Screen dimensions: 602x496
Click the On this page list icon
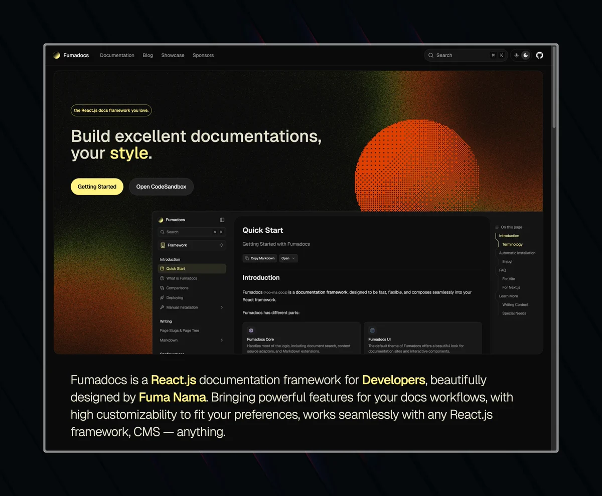(x=497, y=227)
